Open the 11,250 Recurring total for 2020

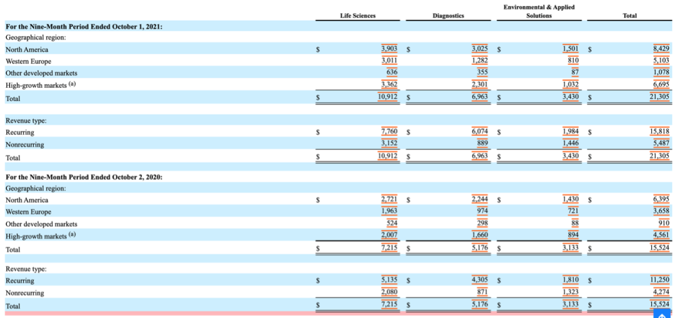tap(659, 280)
